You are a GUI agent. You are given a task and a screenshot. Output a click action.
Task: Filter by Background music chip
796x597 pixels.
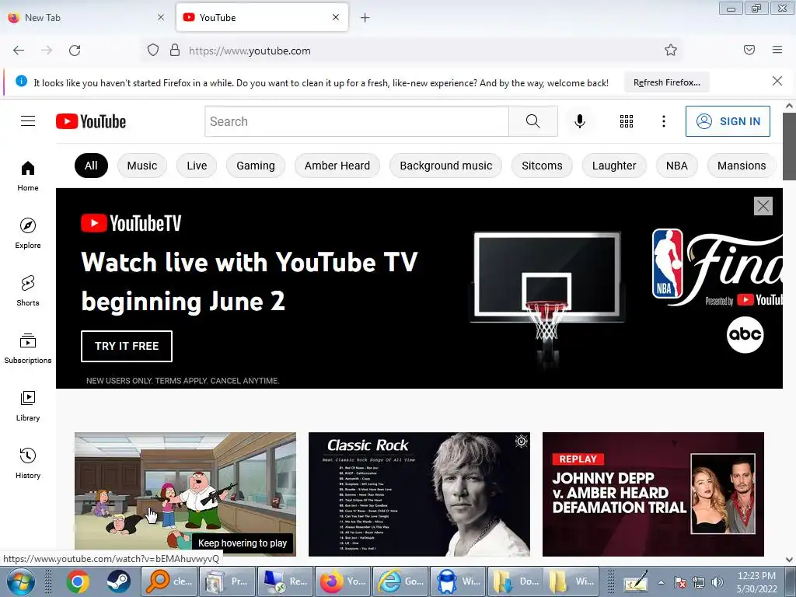445,166
